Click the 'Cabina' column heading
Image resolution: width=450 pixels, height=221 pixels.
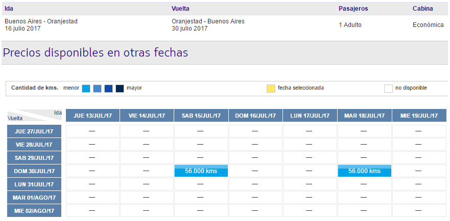click(x=423, y=9)
